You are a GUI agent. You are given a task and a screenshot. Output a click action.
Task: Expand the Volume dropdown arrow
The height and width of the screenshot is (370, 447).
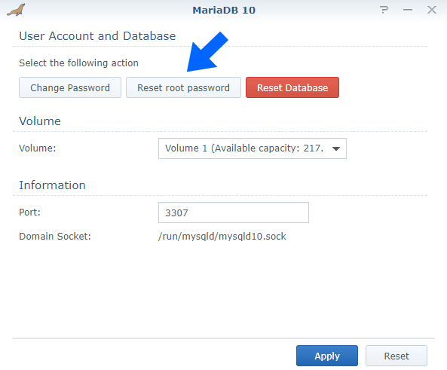point(336,148)
